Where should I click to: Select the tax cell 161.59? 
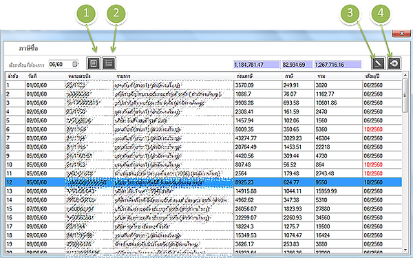click(x=298, y=111)
